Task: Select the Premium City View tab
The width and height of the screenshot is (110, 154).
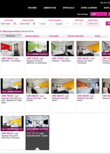Action: coord(76,36)
